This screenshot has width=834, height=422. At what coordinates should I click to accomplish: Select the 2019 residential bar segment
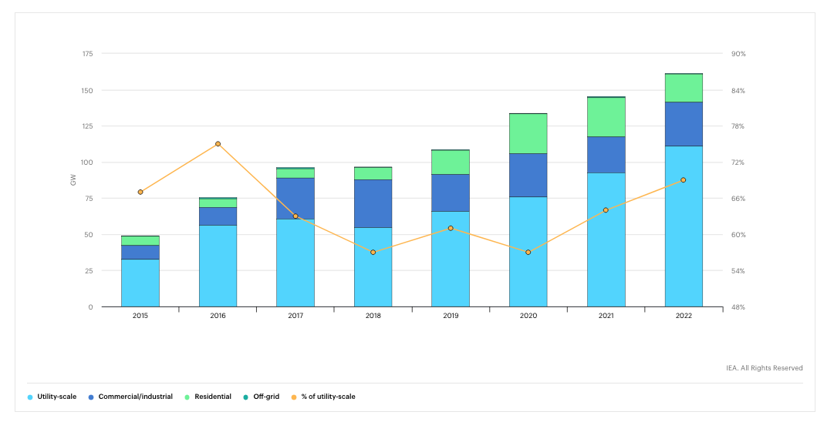(x=451, y=162)
